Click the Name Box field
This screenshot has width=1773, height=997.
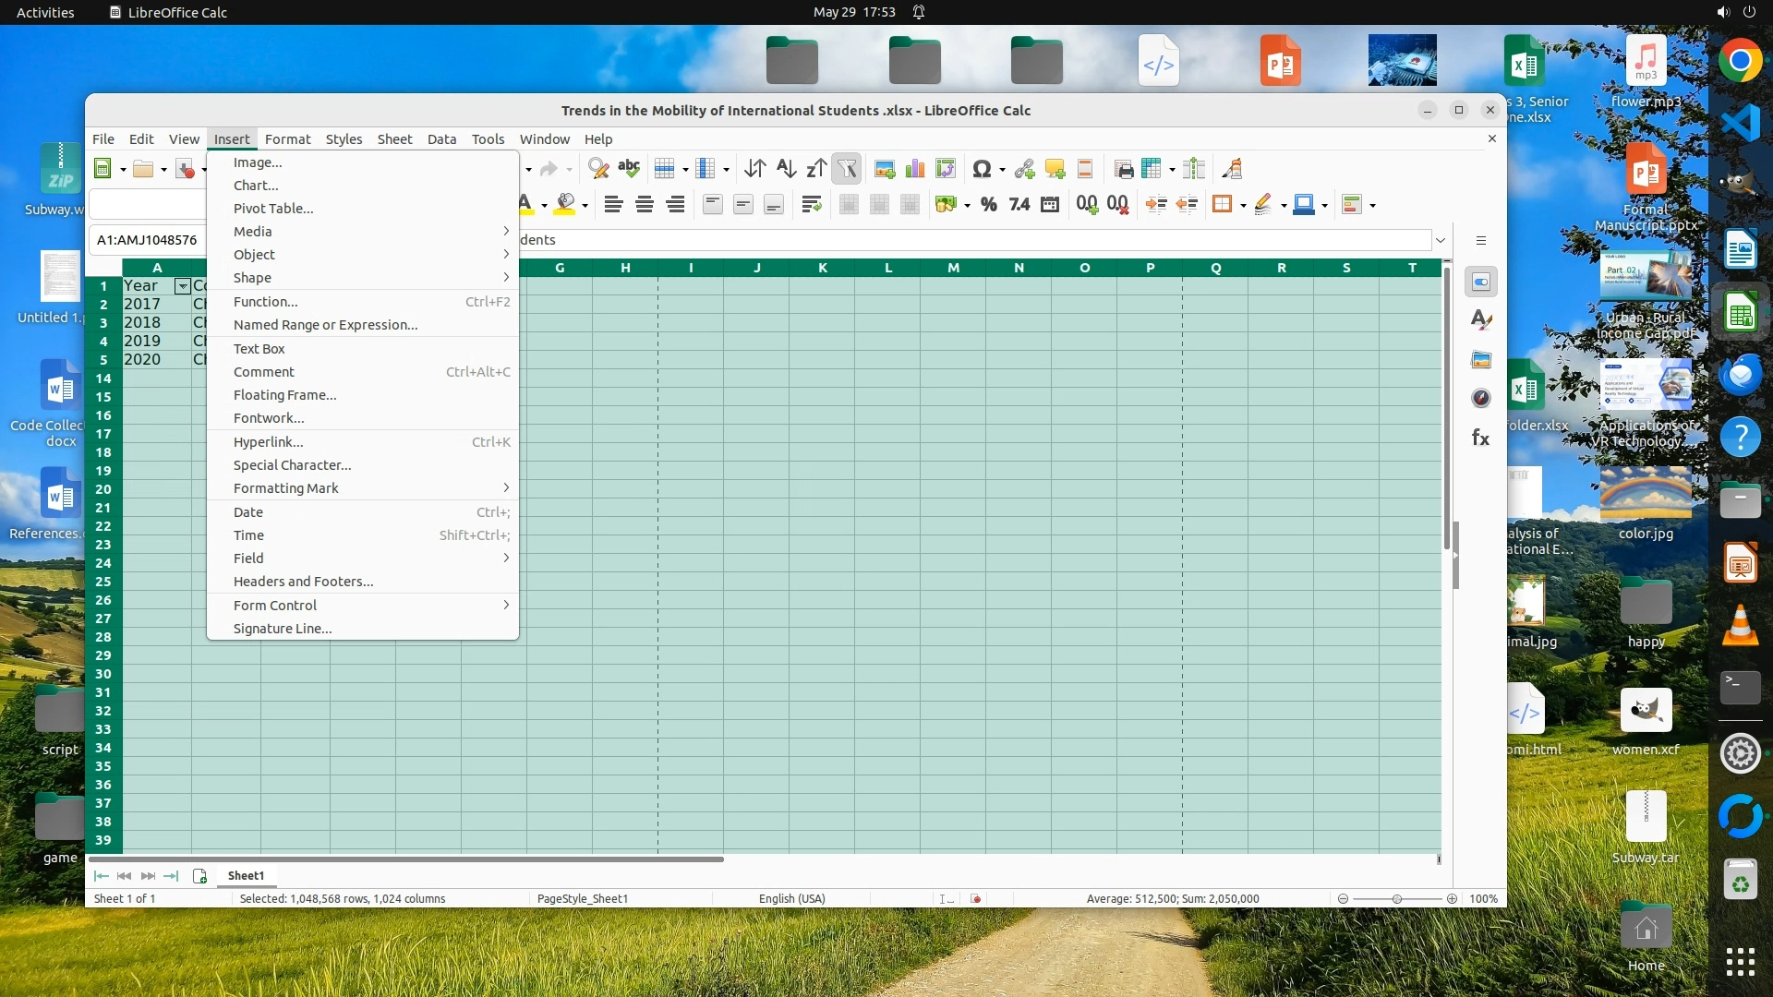pyautogui.click(x=147, y=240)
